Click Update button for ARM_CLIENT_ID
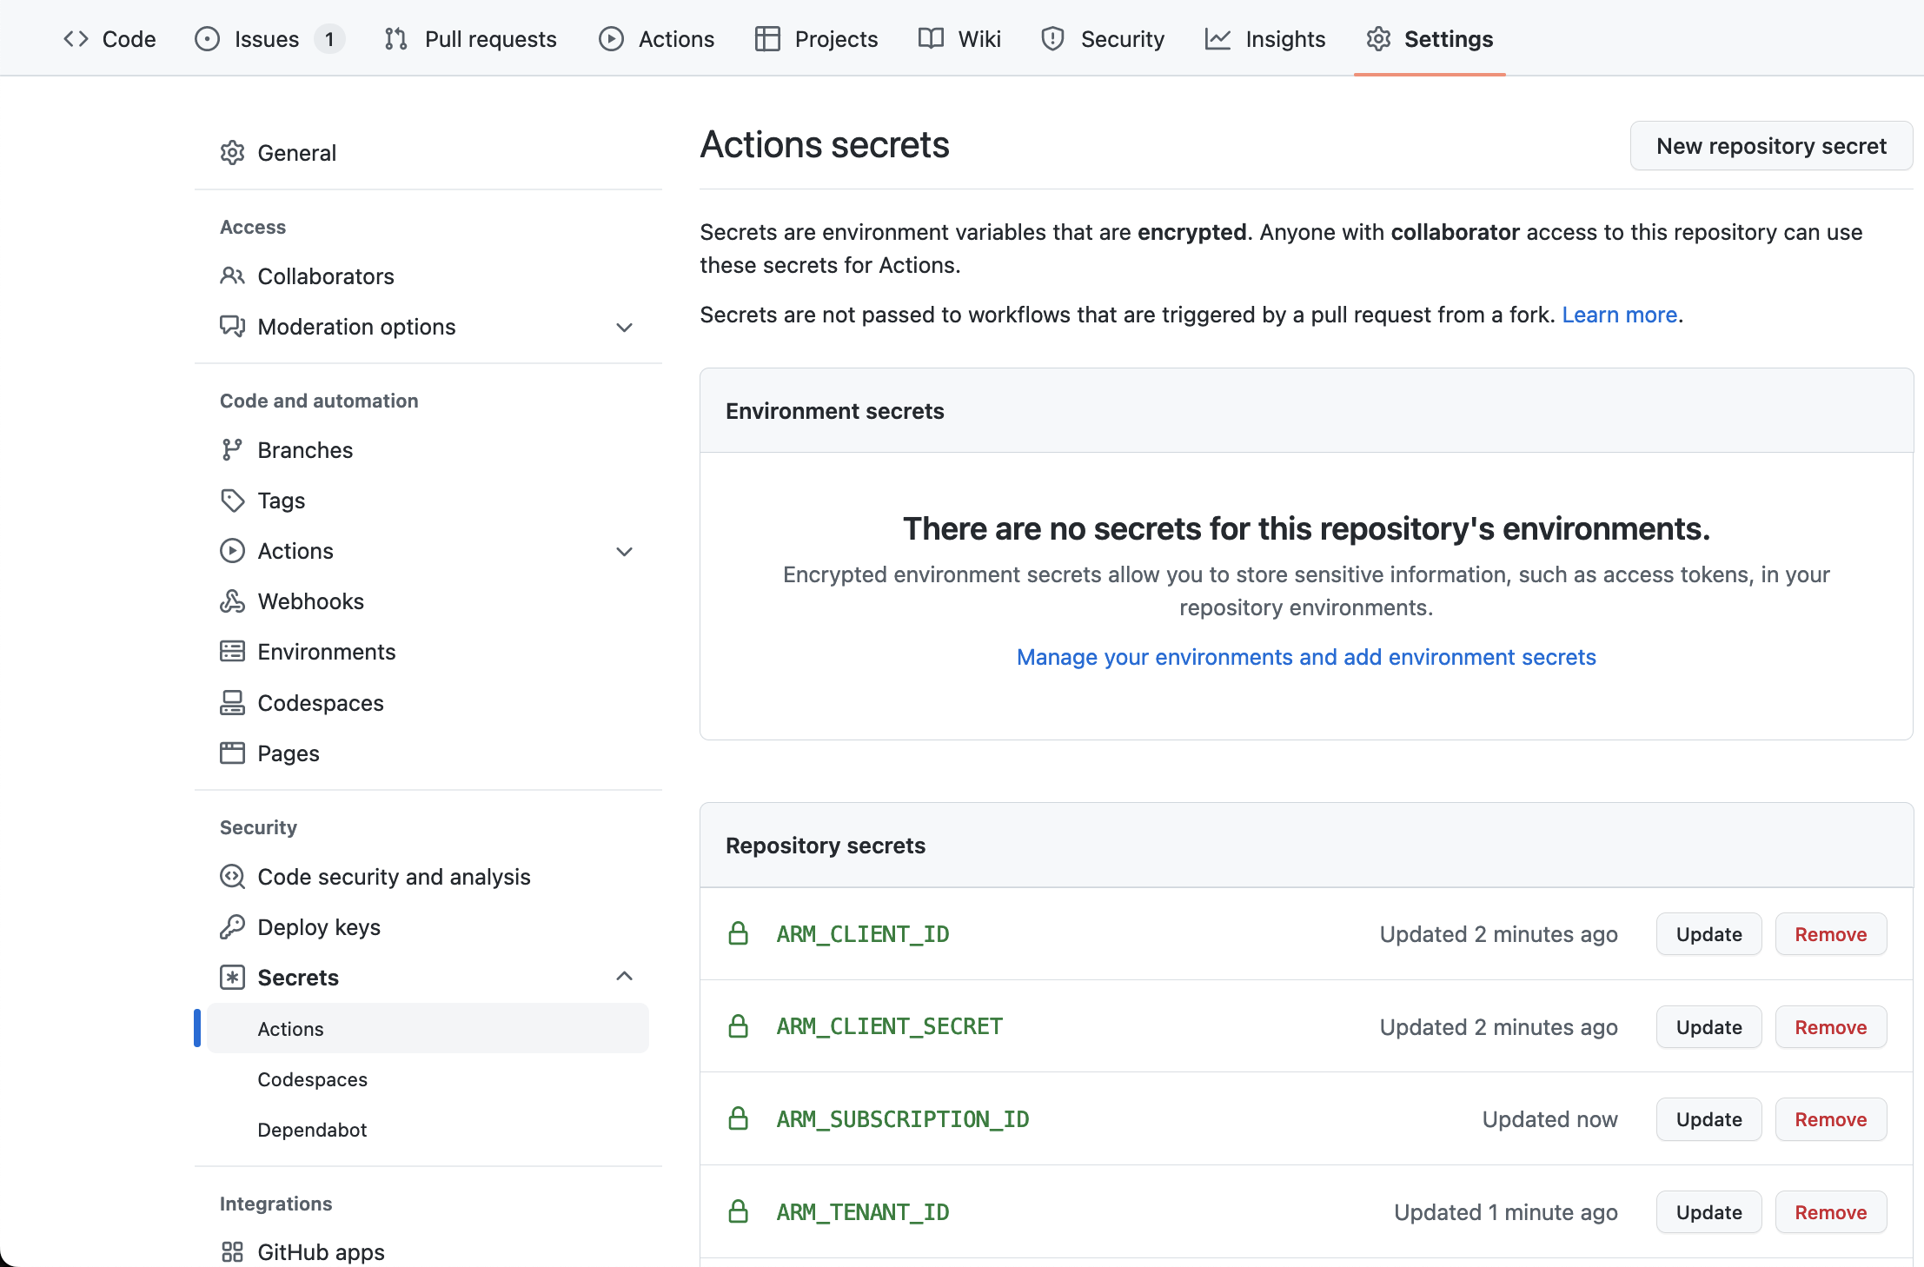 click(1708, 932)
